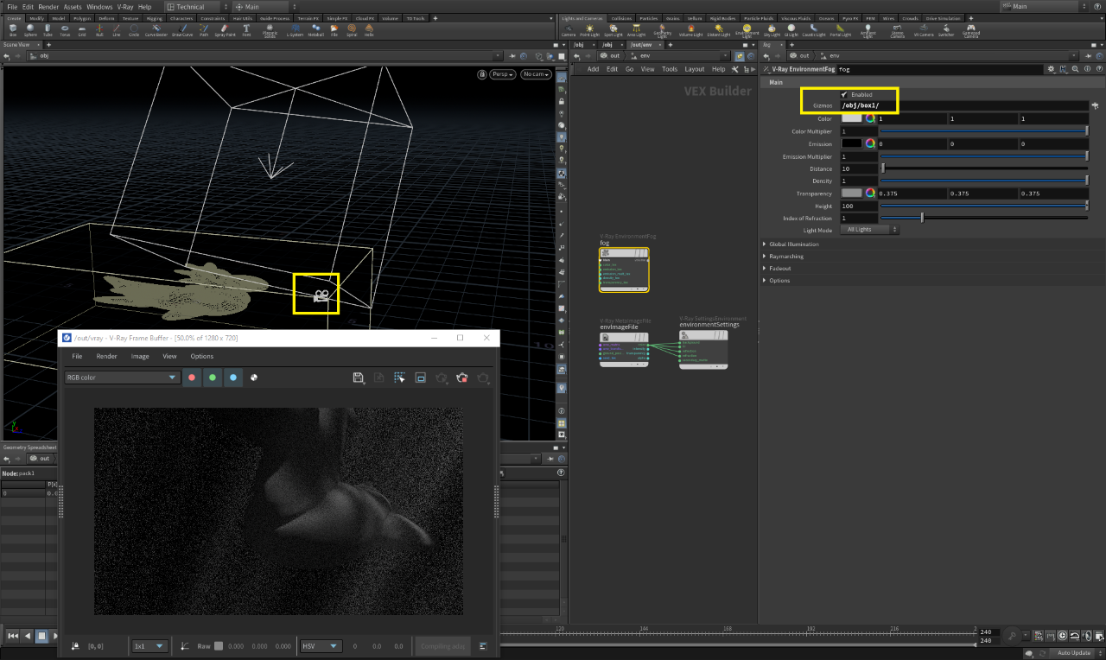Open the Layout menu in network editor

(695, 69)
